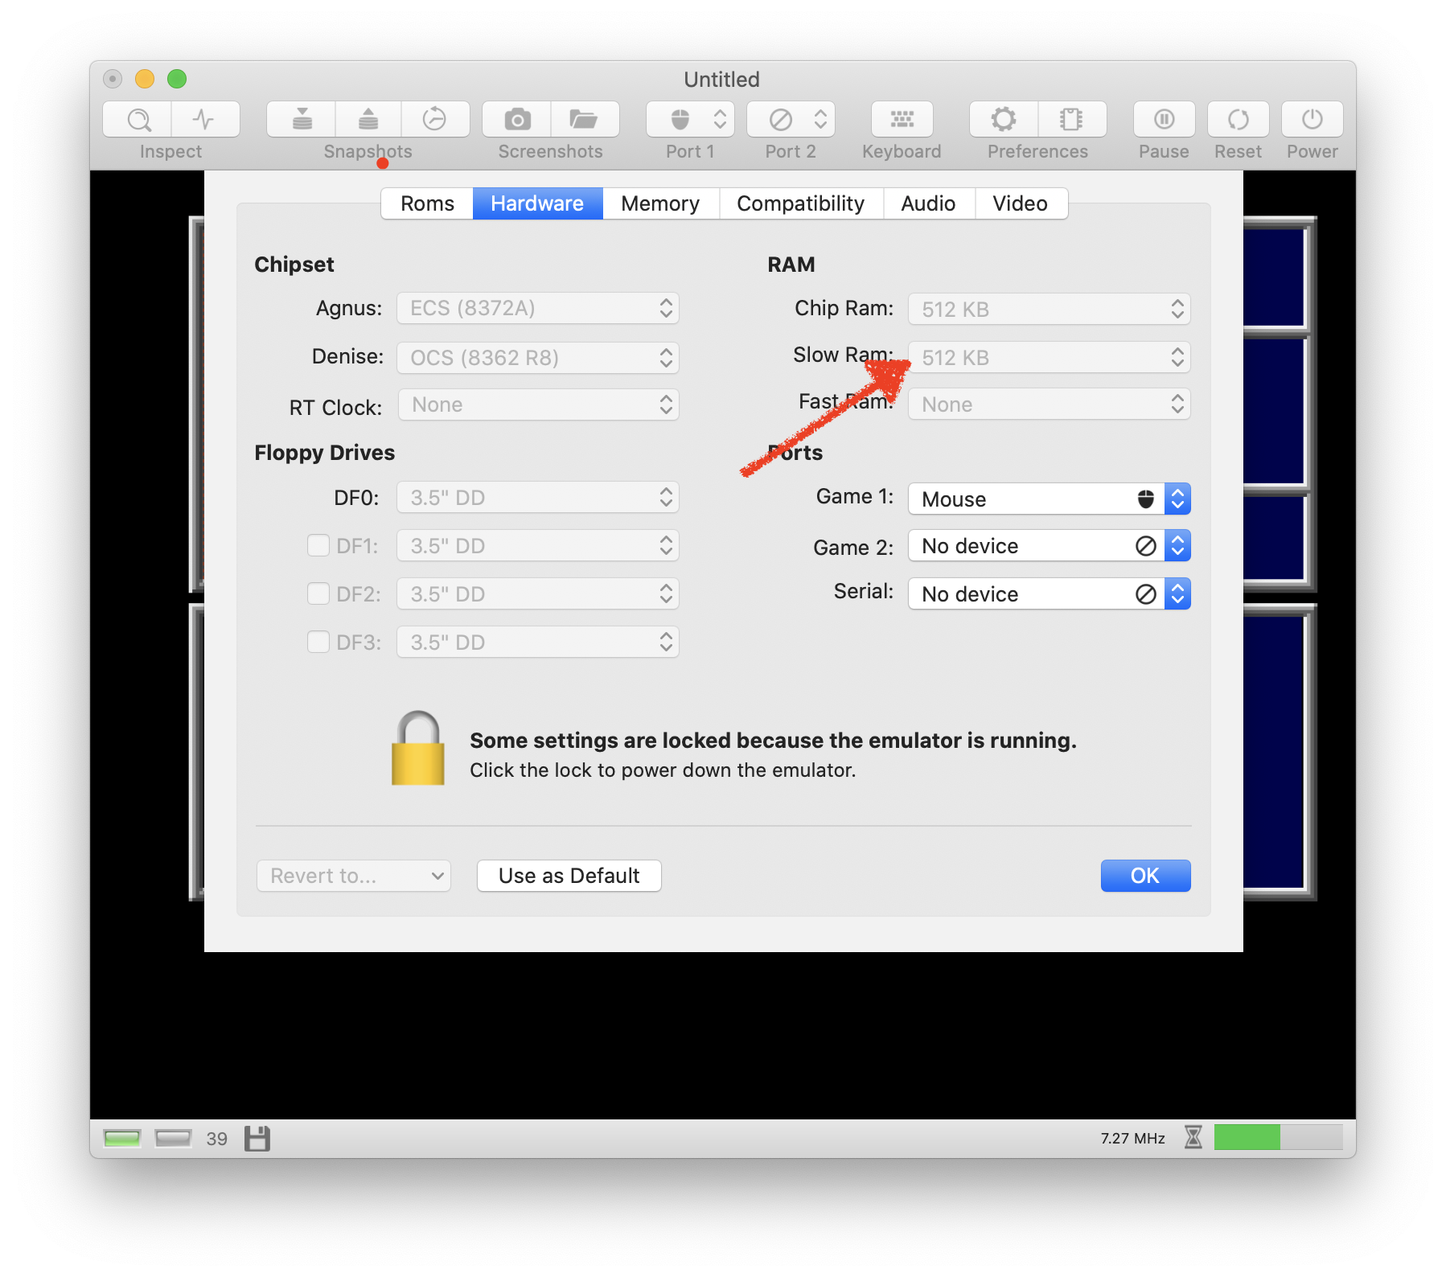Select the Port 1 mouse device selector
1446x1277 pixels.
(x=690, y=120)
